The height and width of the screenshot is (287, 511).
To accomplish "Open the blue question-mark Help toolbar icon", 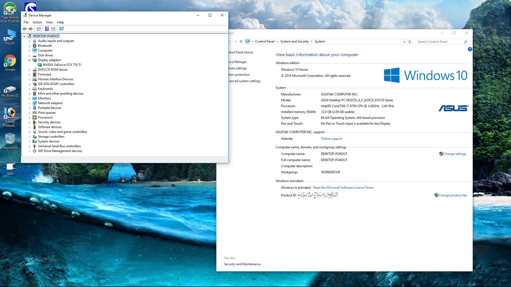I will 47,29.
